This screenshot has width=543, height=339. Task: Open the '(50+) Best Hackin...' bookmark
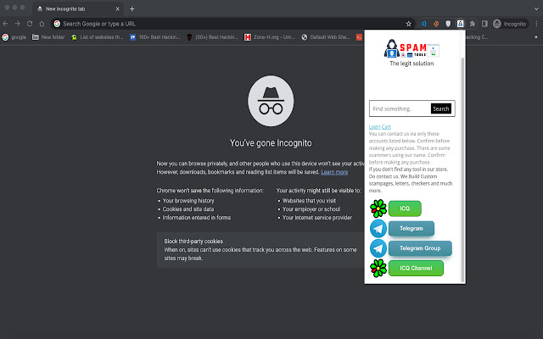tap(212, 37)
